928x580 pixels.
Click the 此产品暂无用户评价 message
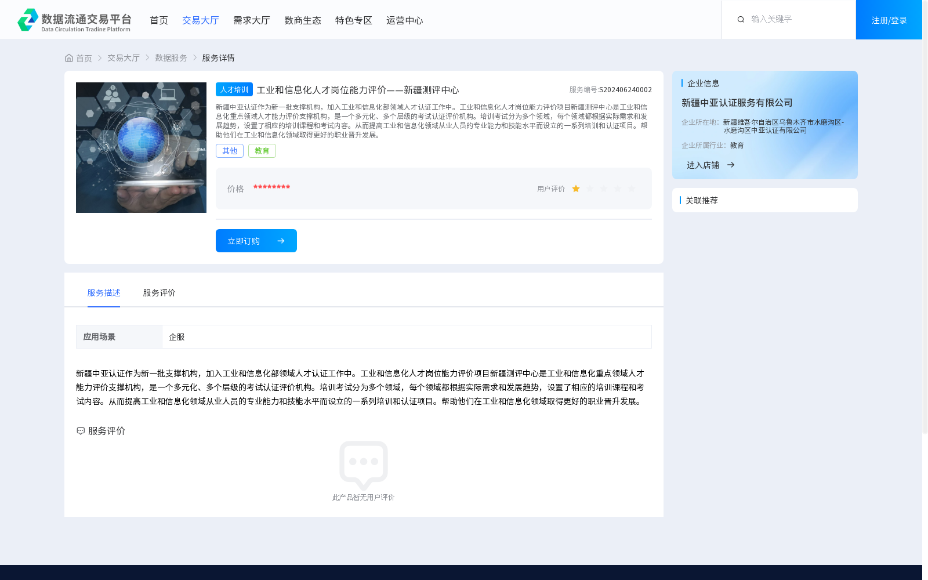coord(364,498)
